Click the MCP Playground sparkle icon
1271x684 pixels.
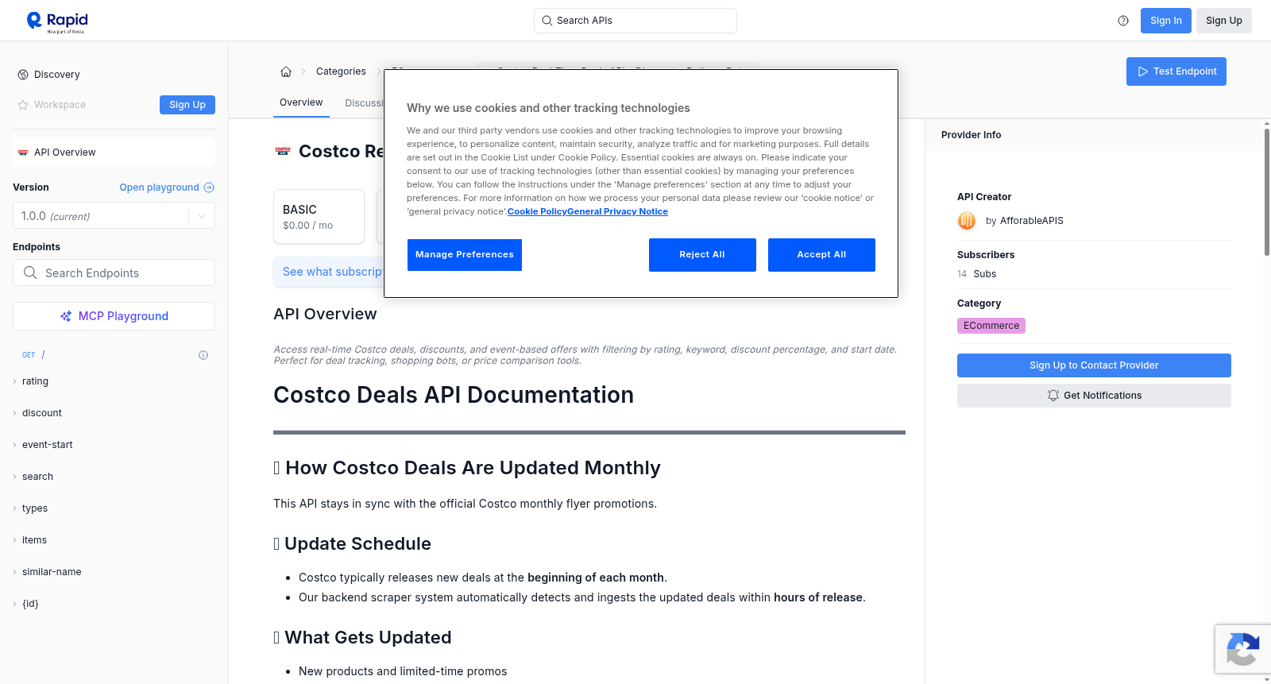tap(66, 316)
